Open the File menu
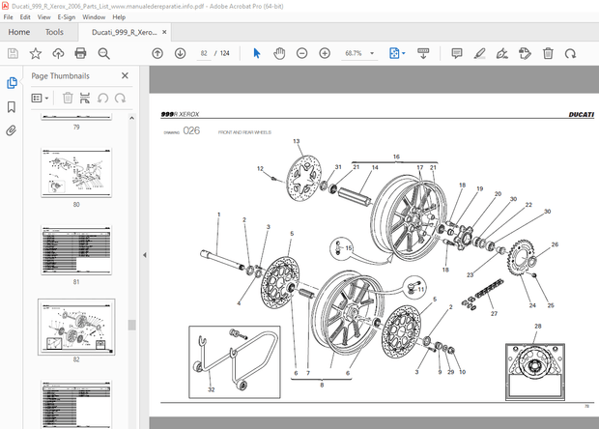The width and height of the screenshot is (599, 429). pyautogui.click(x=8, y=17)
